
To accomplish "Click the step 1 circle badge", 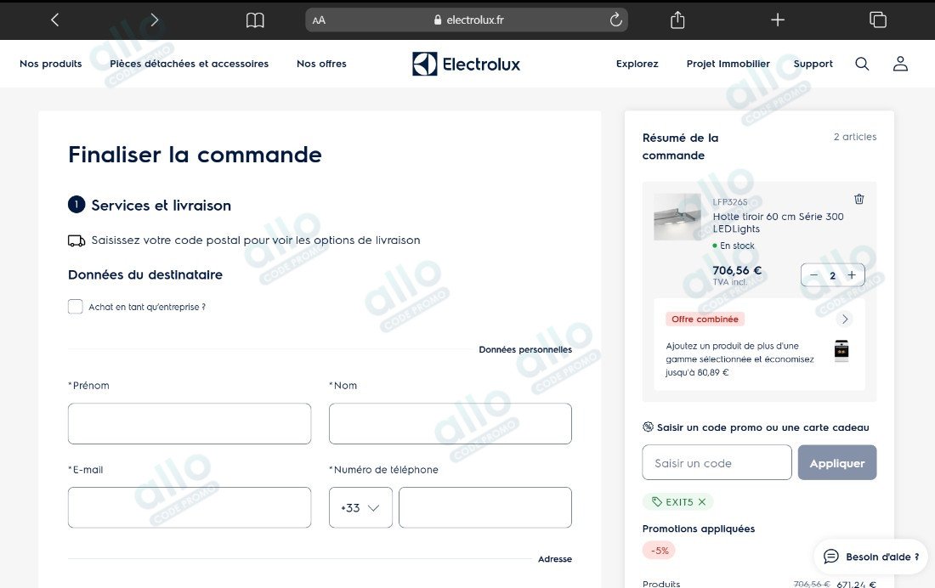I will pyautogui.click(x=76, y=205).
